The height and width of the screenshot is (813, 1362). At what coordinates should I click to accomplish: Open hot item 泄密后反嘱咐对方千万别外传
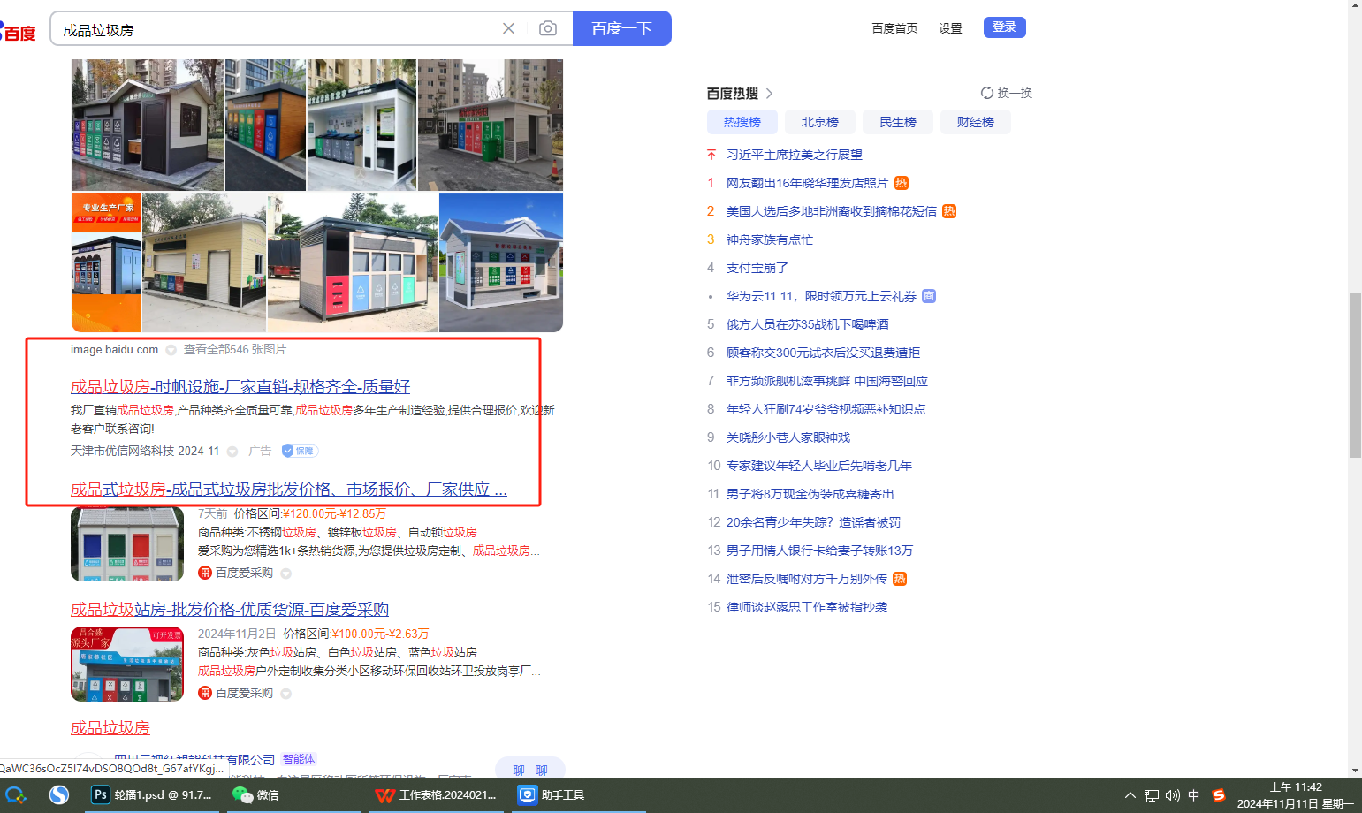point(806,579)
